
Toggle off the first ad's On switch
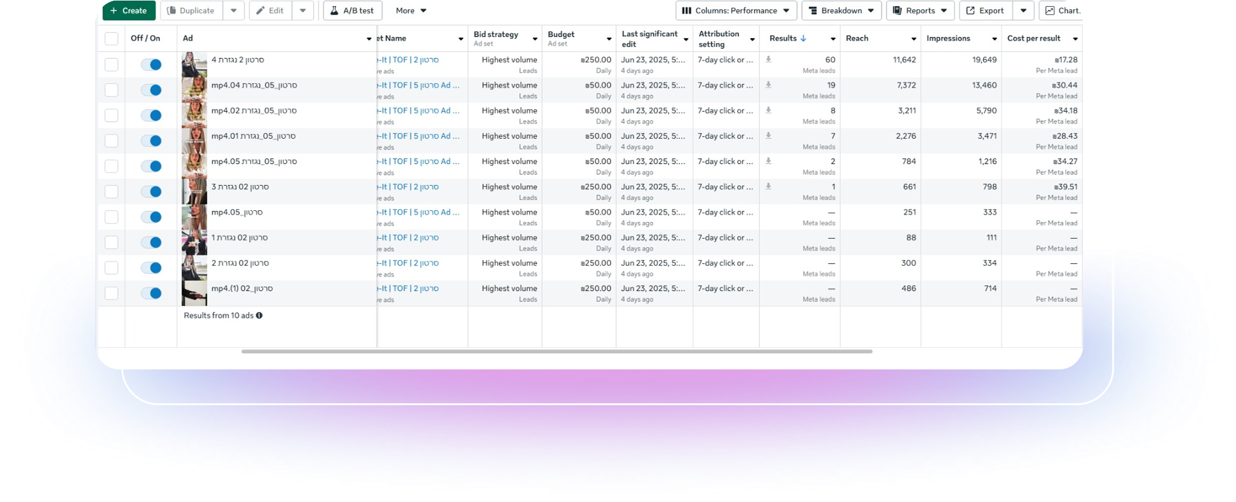(151, 65)
